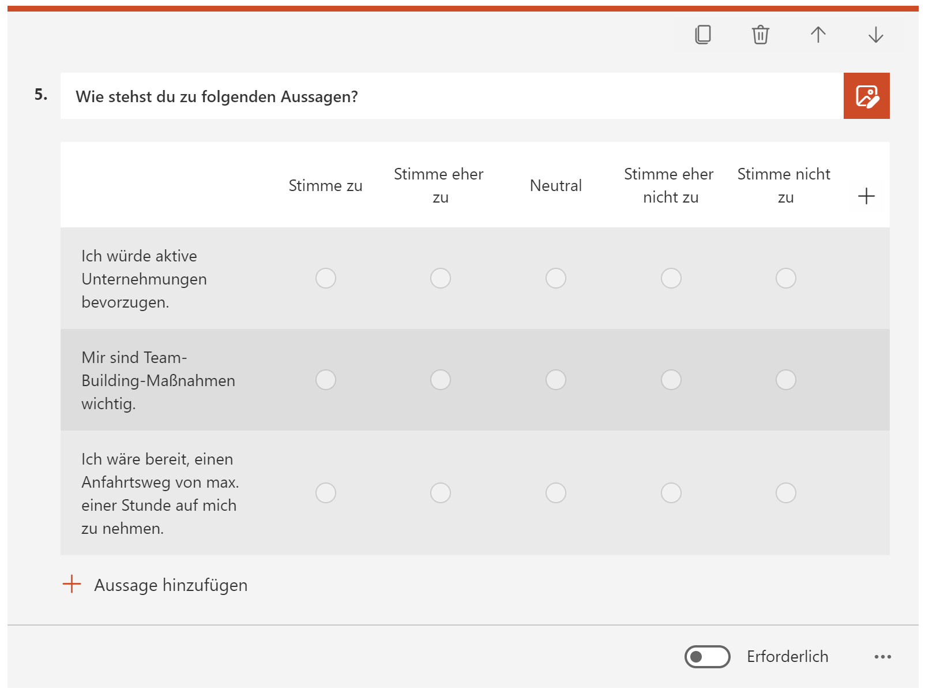Choose 'Stimme eher nicht zu' for aktive Unternehmungen

671,278
